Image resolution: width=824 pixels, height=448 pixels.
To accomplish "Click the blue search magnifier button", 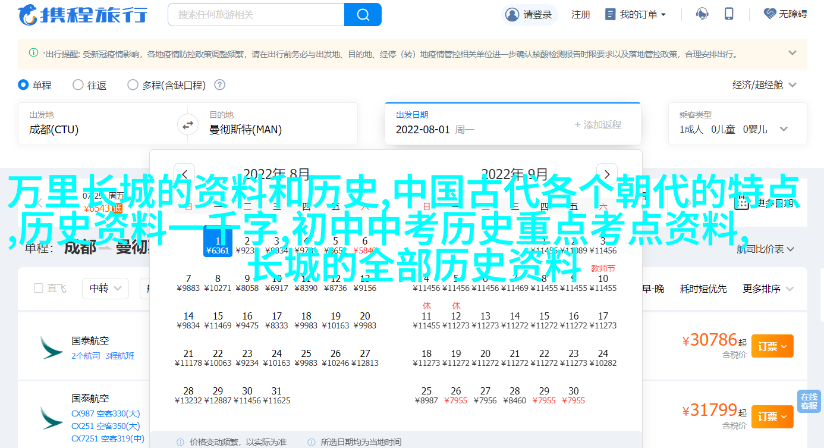I will pos(361,14).
